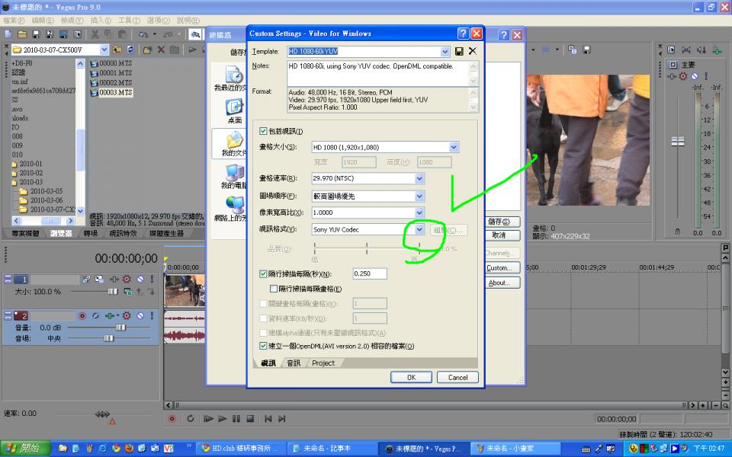Solo audio track 2
Image resolution: width=732 pixels, height=457 pixels.
click(x=151, y=315)
